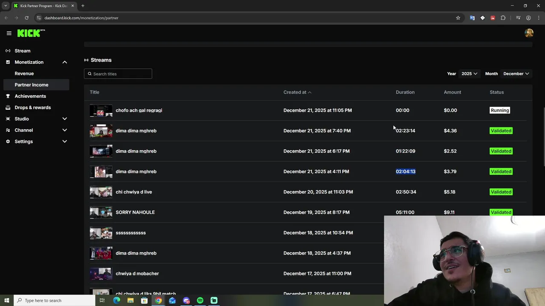Click the Studio sidebar icon
Image resolution: width=545 pixels, height=306 pixels.
click(x=8, y=119)
